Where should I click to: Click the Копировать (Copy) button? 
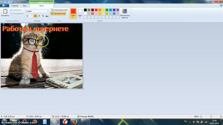point(17,14)
